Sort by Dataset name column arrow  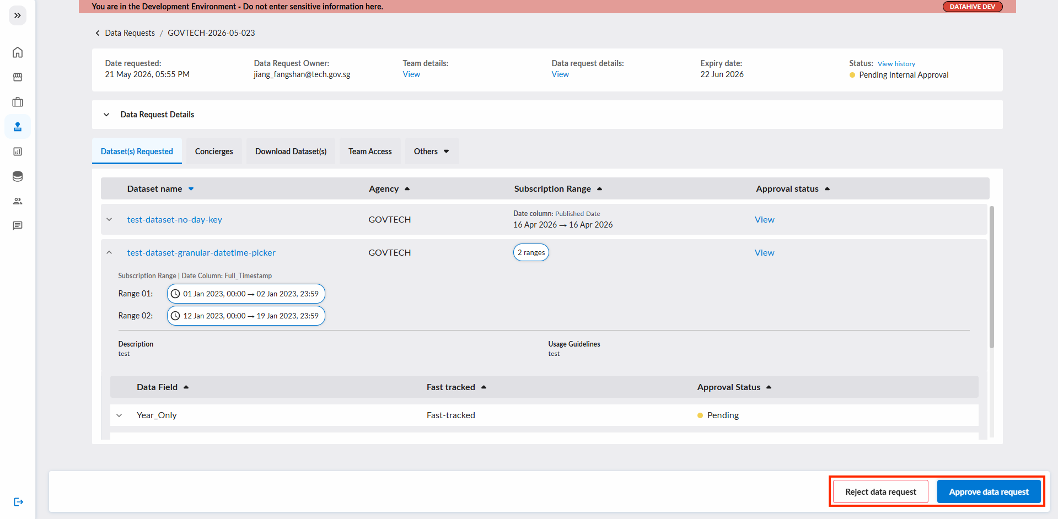[191, 189]
